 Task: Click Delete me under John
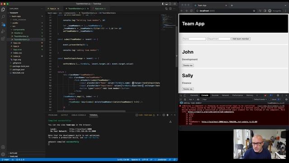pyautogui.click(x=188, y=65)
